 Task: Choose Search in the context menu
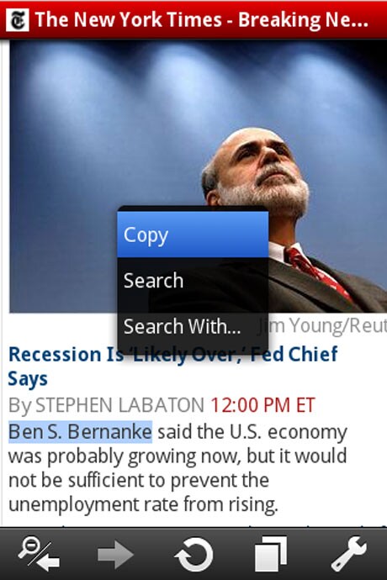[193, 281]
